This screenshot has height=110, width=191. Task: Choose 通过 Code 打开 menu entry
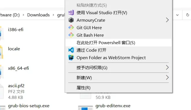click(118, 50)
